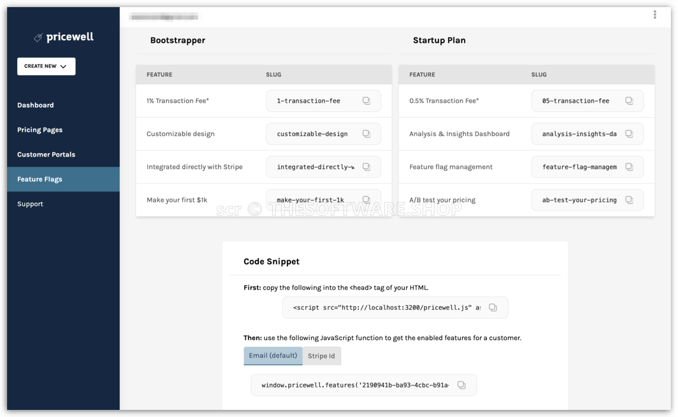Copy the analysis-insights slug
Screen dimensions: 678x417
click(x=629, y=134)
